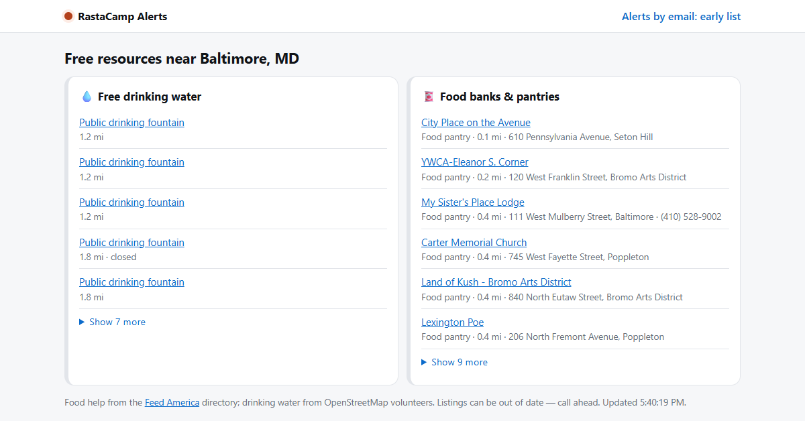The image size is (805, 421).
Task: Open the last listed drinking fountain link
Action: click(x=131, y=282)
